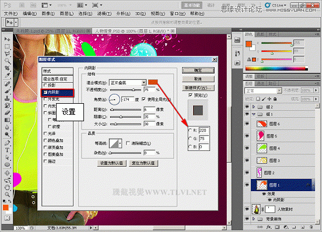Select the Clone Stamp tool
The width and height of the screenshot is (322, 232).
tap(7, 98)
